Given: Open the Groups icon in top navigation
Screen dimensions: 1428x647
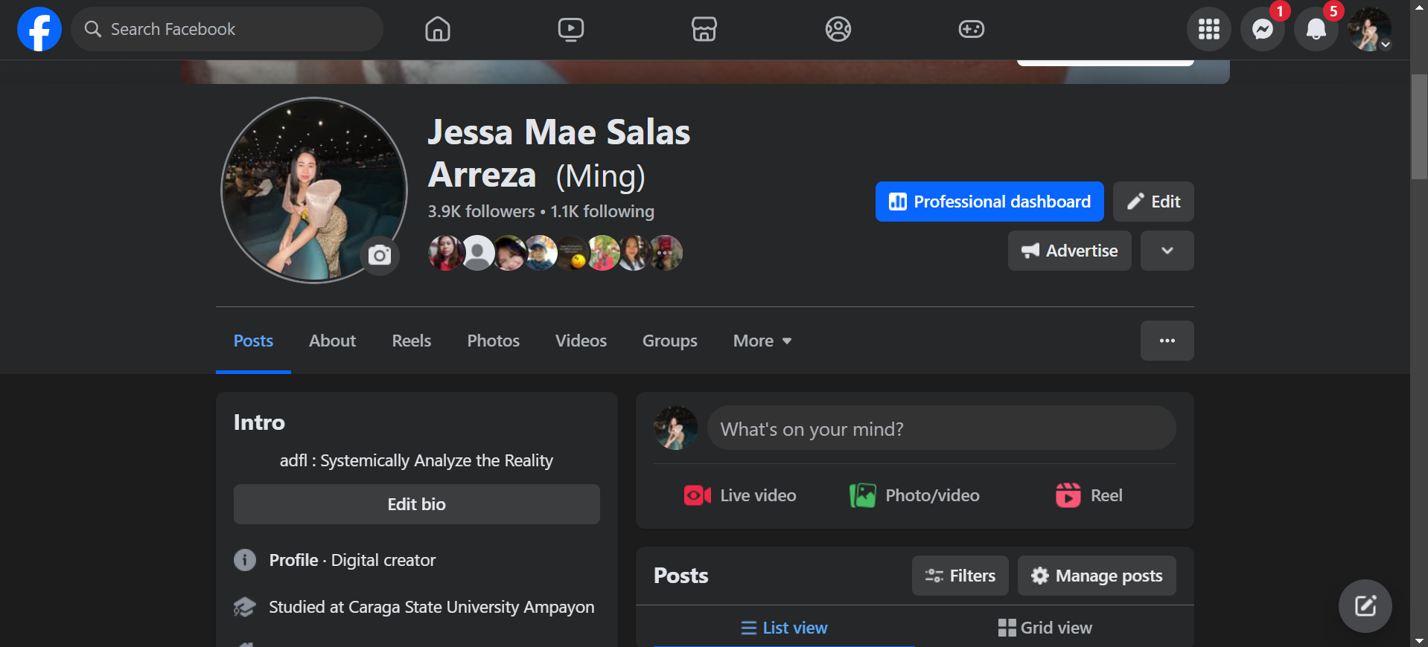Looking at the screenshot, I should coord(838,30).
